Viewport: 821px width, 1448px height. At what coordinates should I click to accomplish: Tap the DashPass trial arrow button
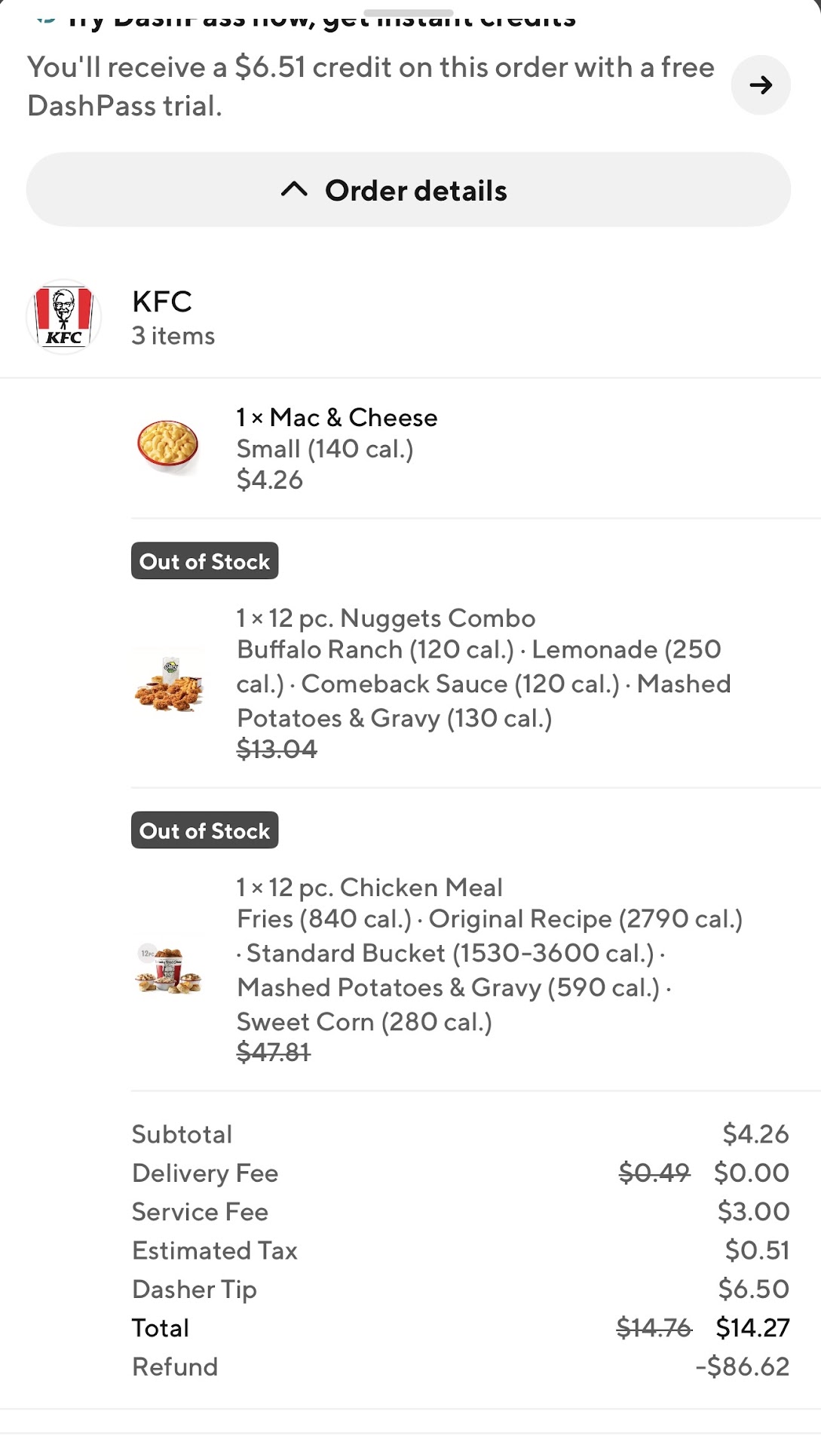tap(760, 85)
